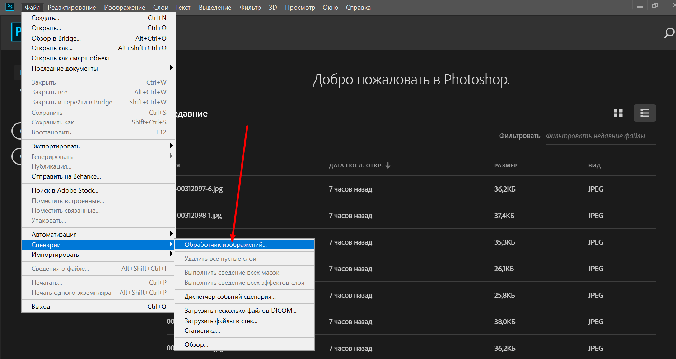676x359 pixels.
Task: Sort by РАЗМЕР column header
Action: 506,165
